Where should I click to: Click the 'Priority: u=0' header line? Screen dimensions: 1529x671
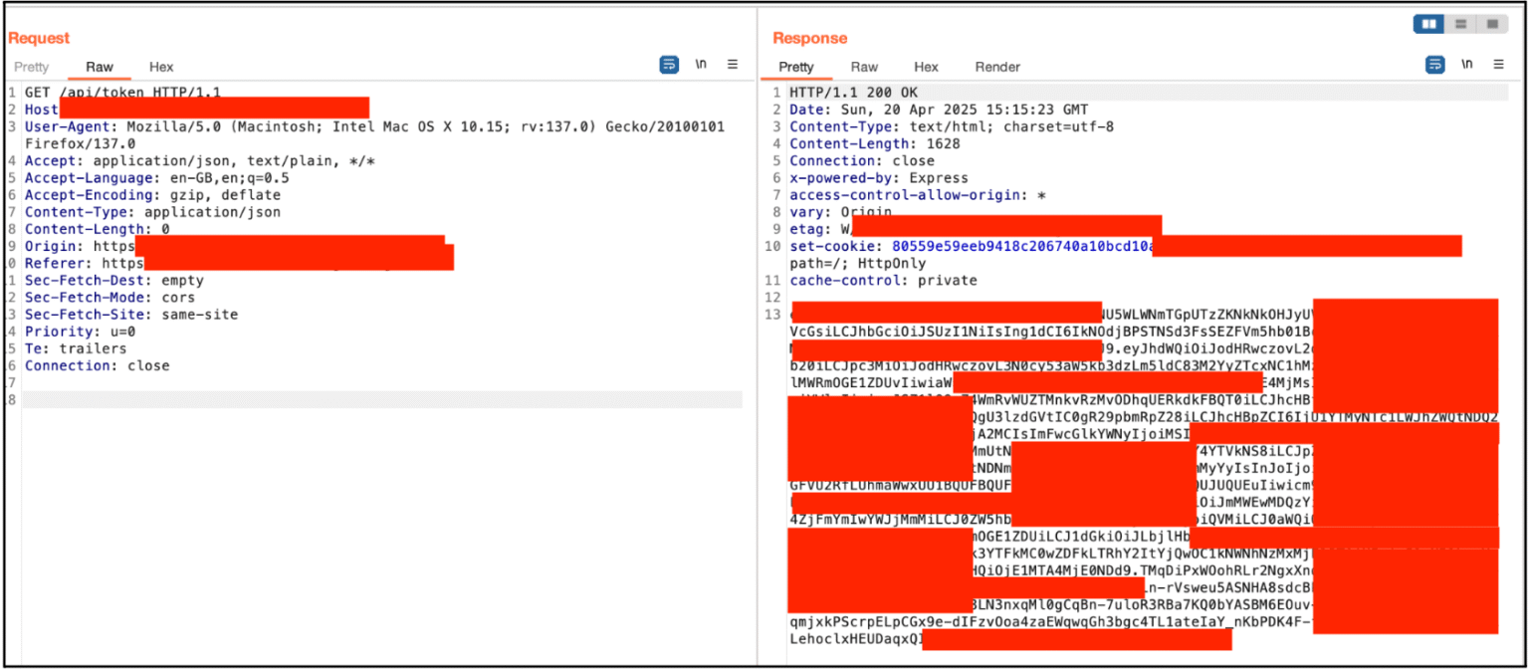(81, 331)
